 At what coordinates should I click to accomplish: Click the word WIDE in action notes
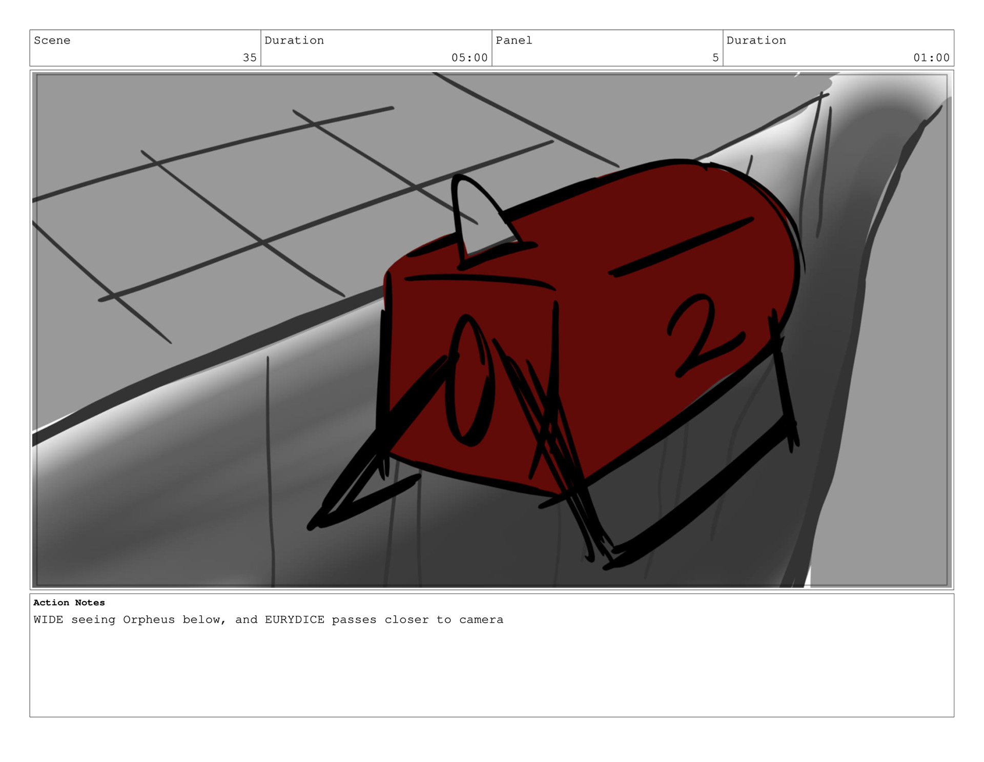[x=48, y=620]
